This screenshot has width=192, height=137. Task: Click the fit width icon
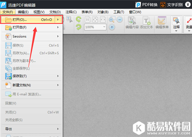click(103, 19)
